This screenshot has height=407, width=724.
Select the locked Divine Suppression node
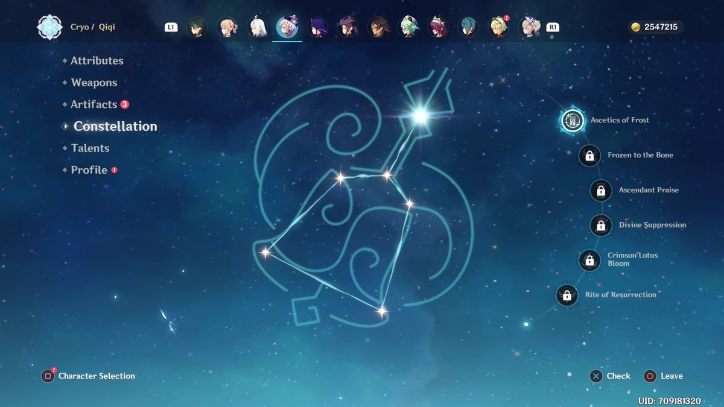[x=600, y=226]
